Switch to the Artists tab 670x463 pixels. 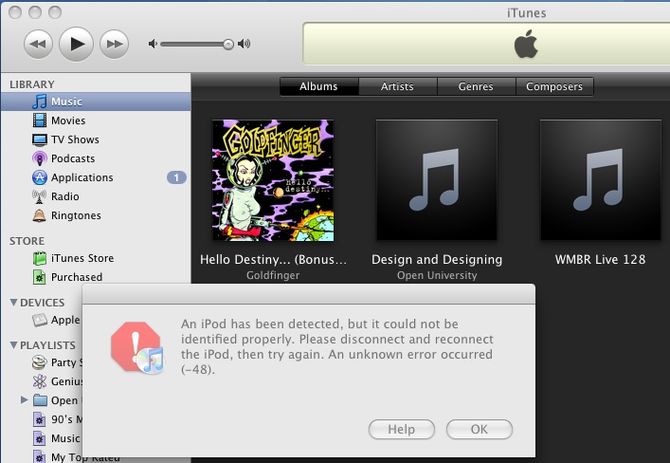coord(397,86)
